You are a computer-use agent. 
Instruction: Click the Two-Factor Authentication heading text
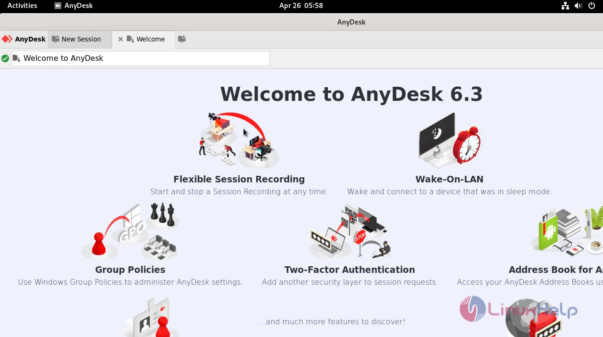tap(350, 270)
